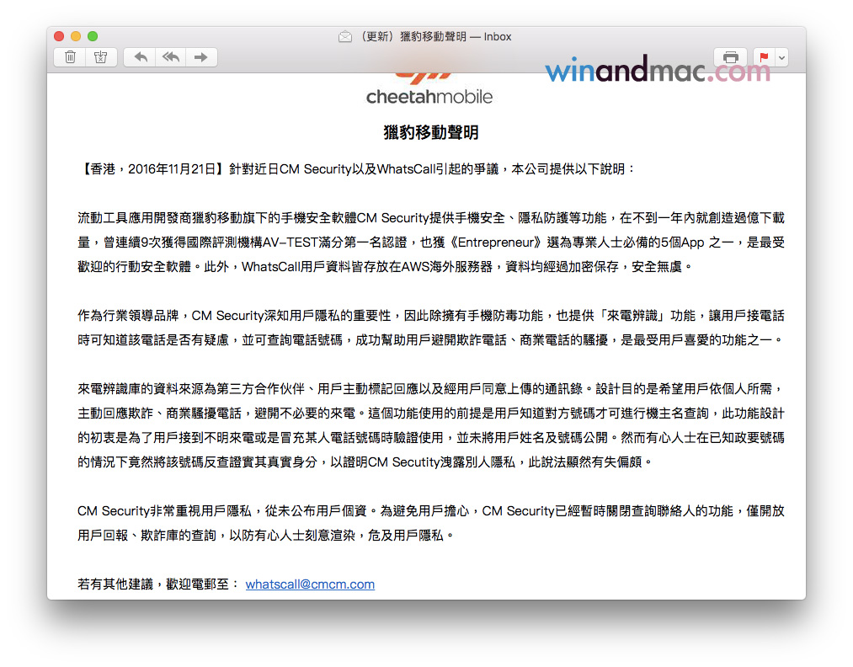Viewport: 853px width, 667px height.
Task: Expand the flag color dropdown arrow
Action: click(782, 57)
